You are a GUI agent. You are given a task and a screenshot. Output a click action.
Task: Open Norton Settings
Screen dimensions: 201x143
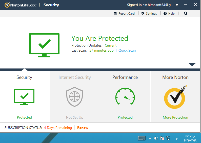[149, 14]
